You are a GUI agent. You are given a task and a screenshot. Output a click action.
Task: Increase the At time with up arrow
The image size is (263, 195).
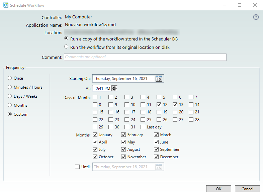pyautogui.click(x=114, y=87)
